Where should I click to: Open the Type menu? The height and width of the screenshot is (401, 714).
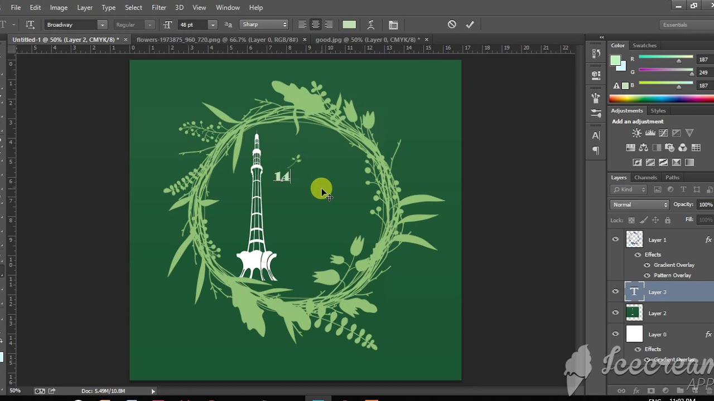[108, 7]
